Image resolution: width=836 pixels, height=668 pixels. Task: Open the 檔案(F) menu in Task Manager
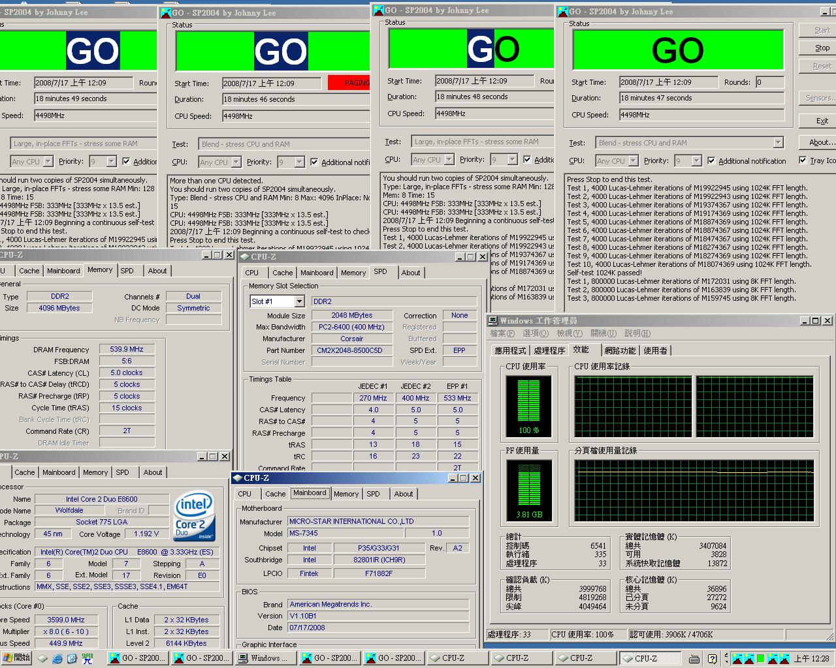503,333
